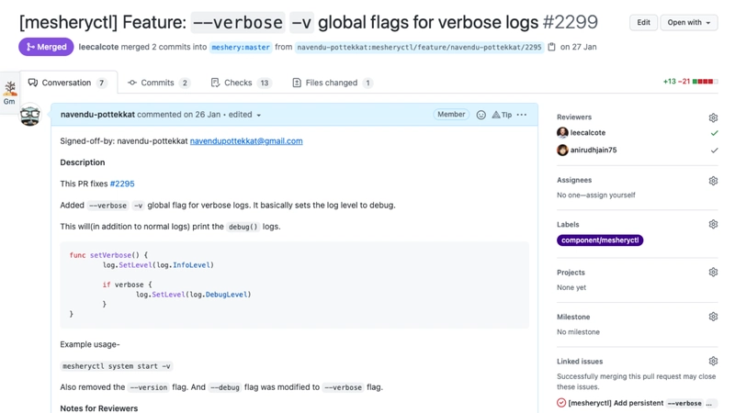Open the Checks tab
735x413 pixels.
241,83
